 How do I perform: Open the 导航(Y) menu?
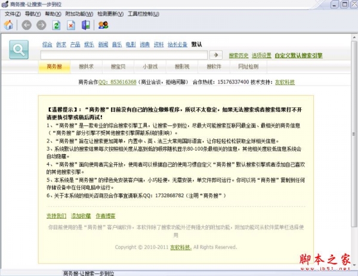(33, 14)
